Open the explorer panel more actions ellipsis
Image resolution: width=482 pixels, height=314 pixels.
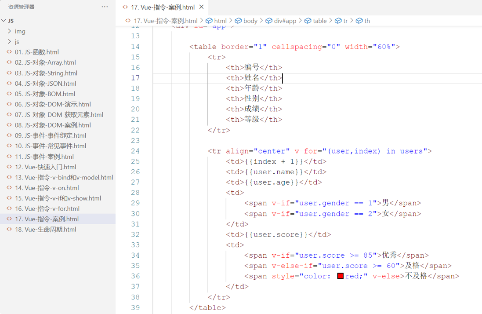coord(105,7)
